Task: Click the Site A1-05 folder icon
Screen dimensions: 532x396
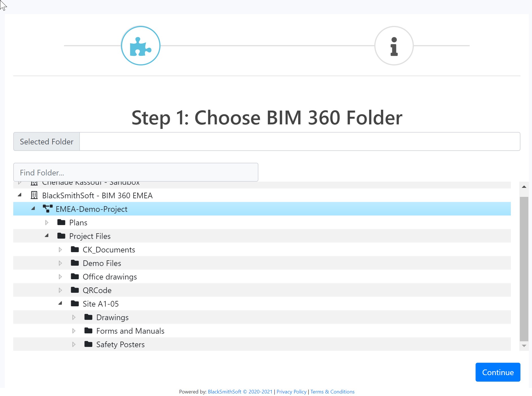Action: (x=75, y=303)
